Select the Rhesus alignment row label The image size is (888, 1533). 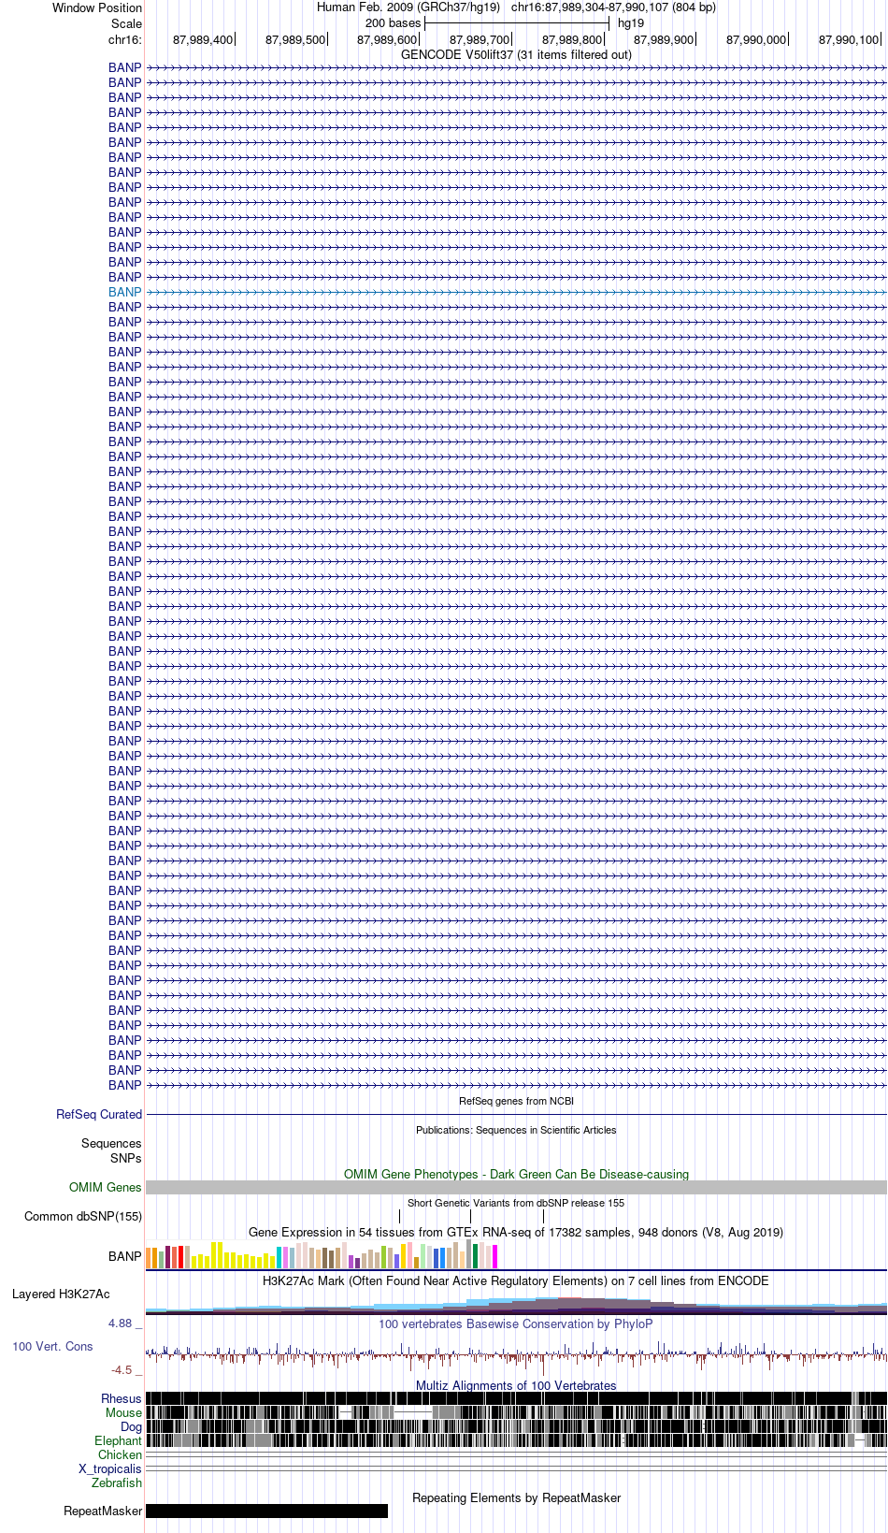point(122,1398)
